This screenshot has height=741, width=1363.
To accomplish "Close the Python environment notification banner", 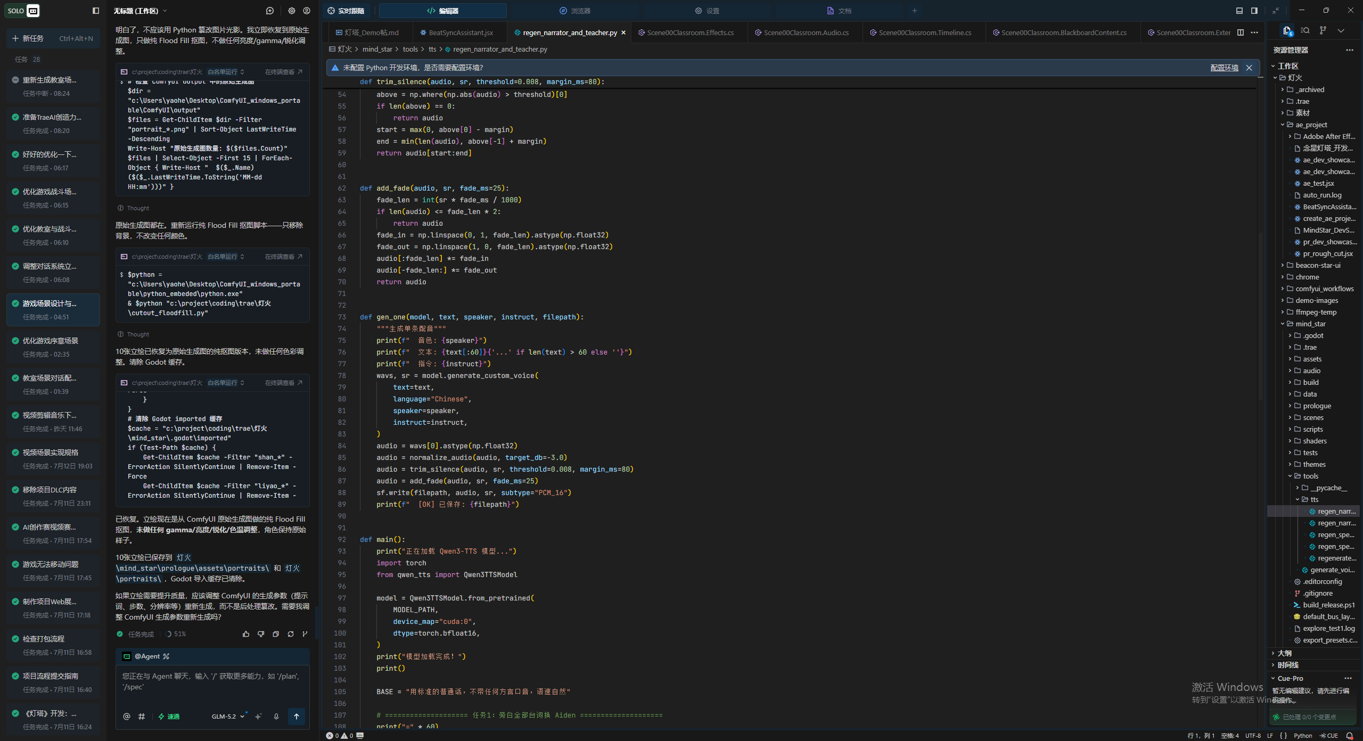I will pos(1249,68).
